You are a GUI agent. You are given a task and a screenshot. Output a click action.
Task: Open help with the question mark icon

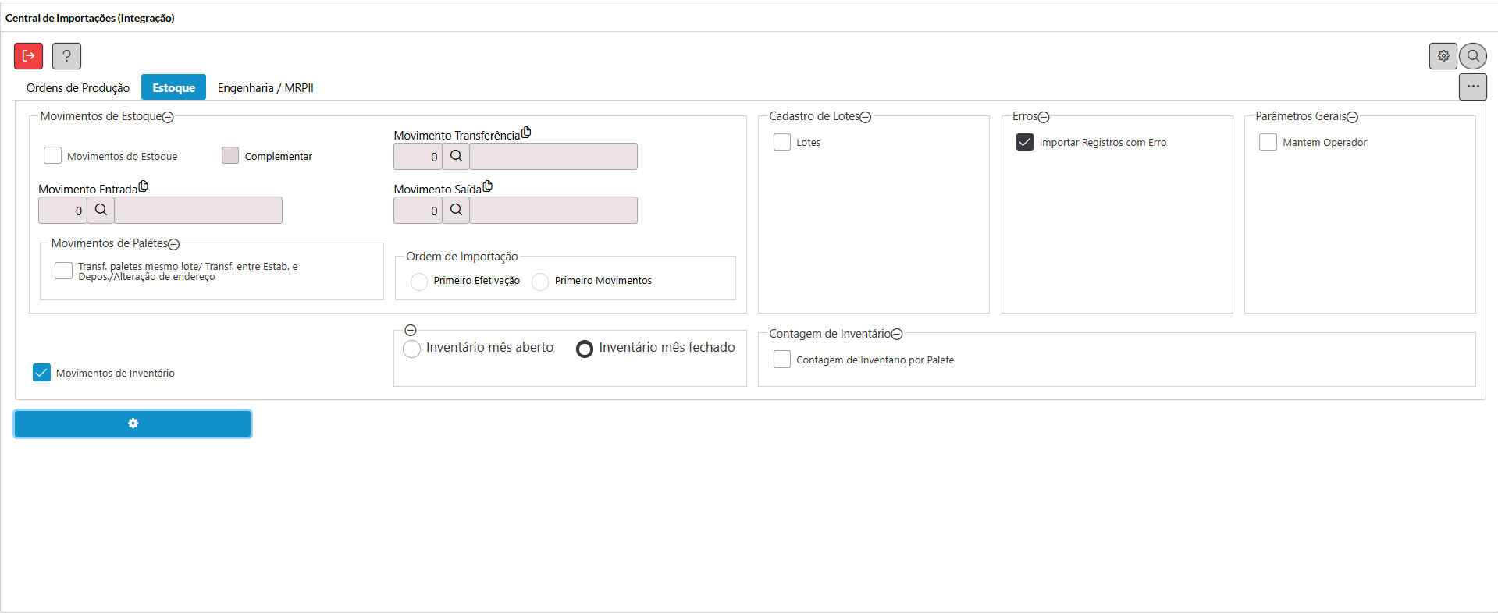click(x=66, y=56)
